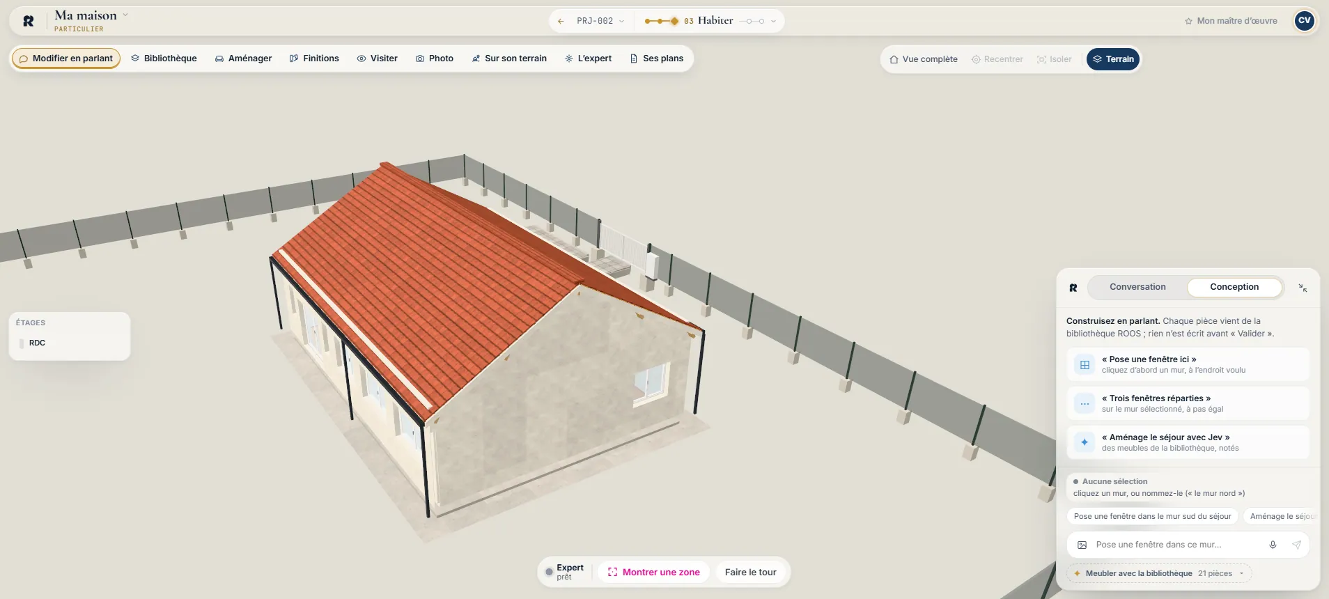
Task: Expand the Ma maison project menu
Action: [x=125, y=15]
